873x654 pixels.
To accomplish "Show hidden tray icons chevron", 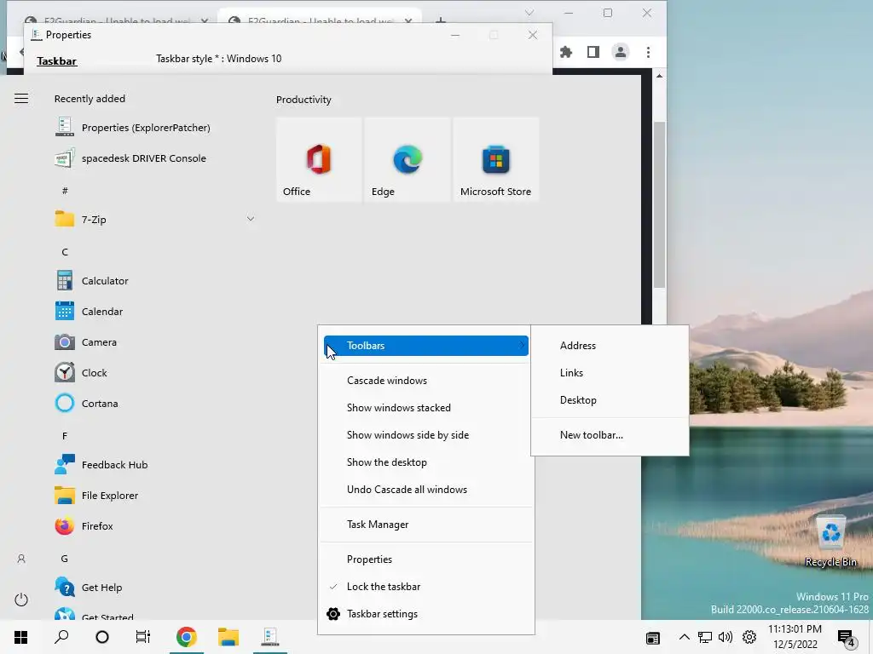I will (685, 637).
